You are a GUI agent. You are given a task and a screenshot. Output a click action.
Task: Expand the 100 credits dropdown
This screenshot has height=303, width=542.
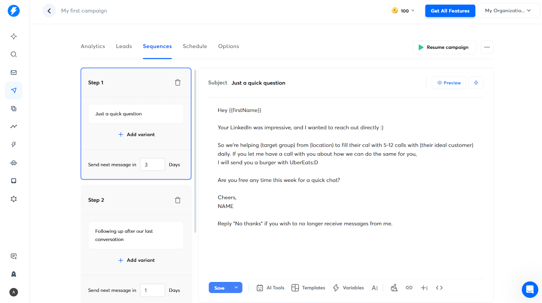(x=403, y=11)
